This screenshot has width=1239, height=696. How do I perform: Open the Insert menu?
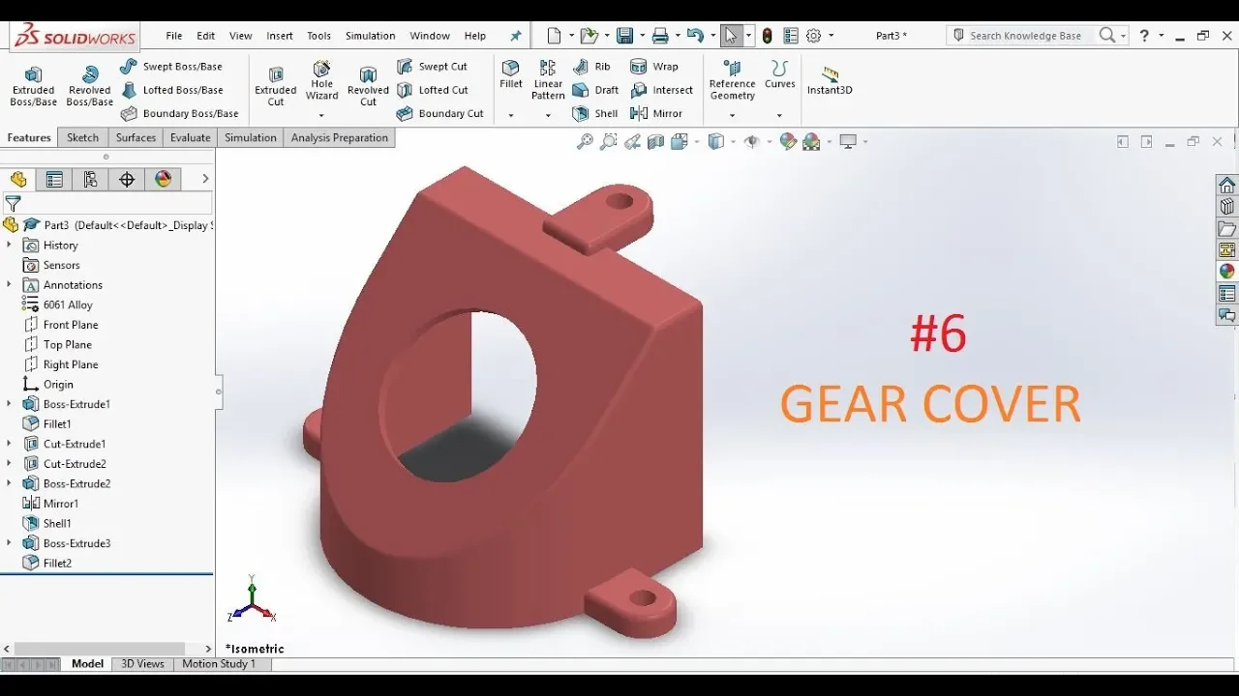[280, 36]
